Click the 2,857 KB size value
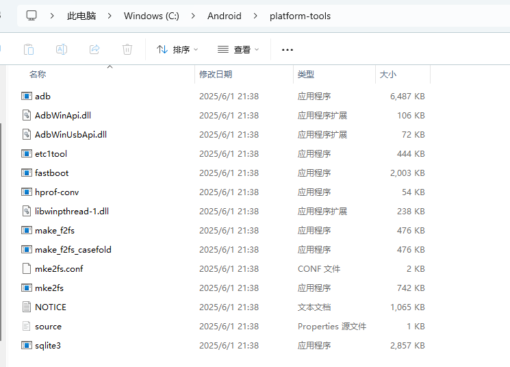This screenshot has width=510, height=367. pyautogui.click(x=407, y=346)
